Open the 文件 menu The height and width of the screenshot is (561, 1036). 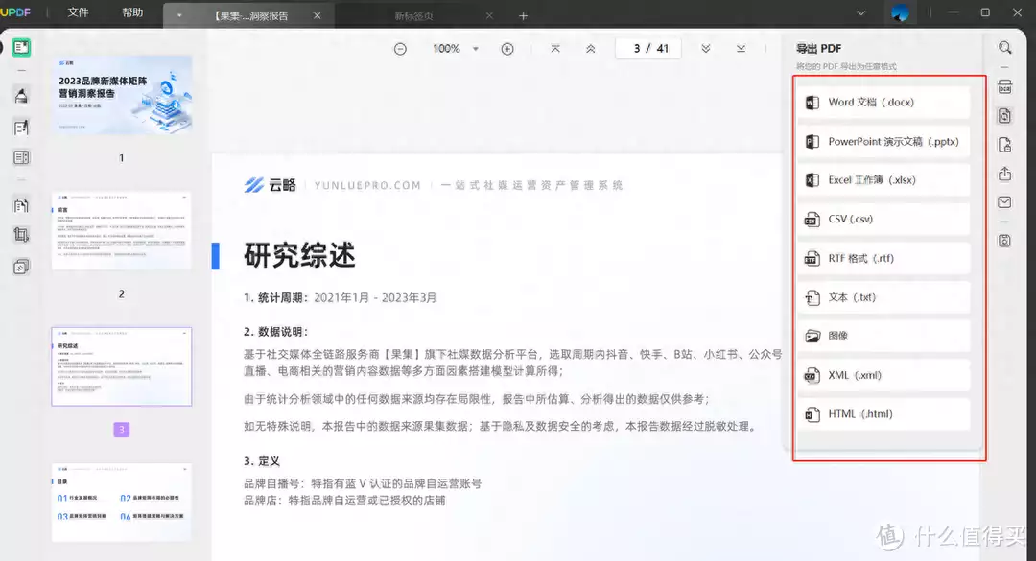pyautogui.click(x=79, y=13)
